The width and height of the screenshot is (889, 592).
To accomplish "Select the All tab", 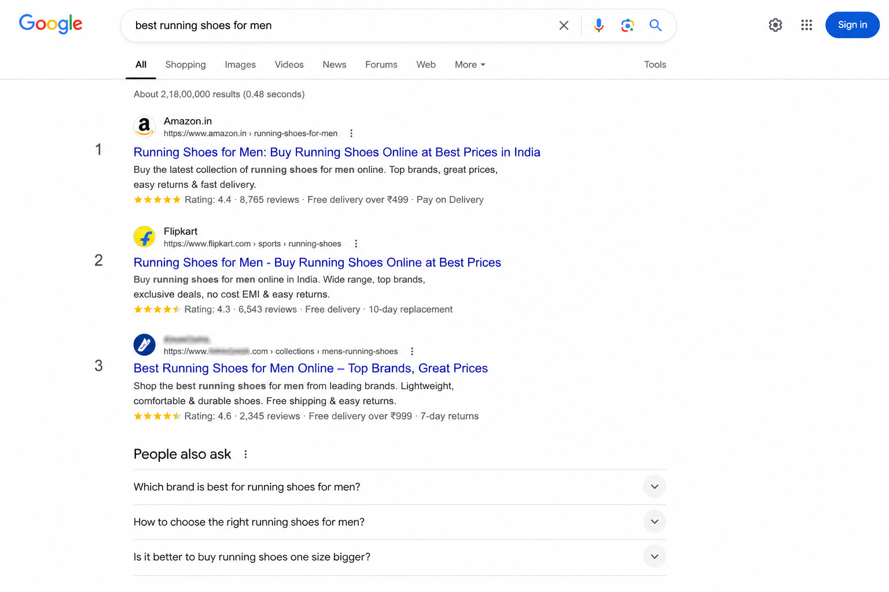I will click(x=141, y=65).
